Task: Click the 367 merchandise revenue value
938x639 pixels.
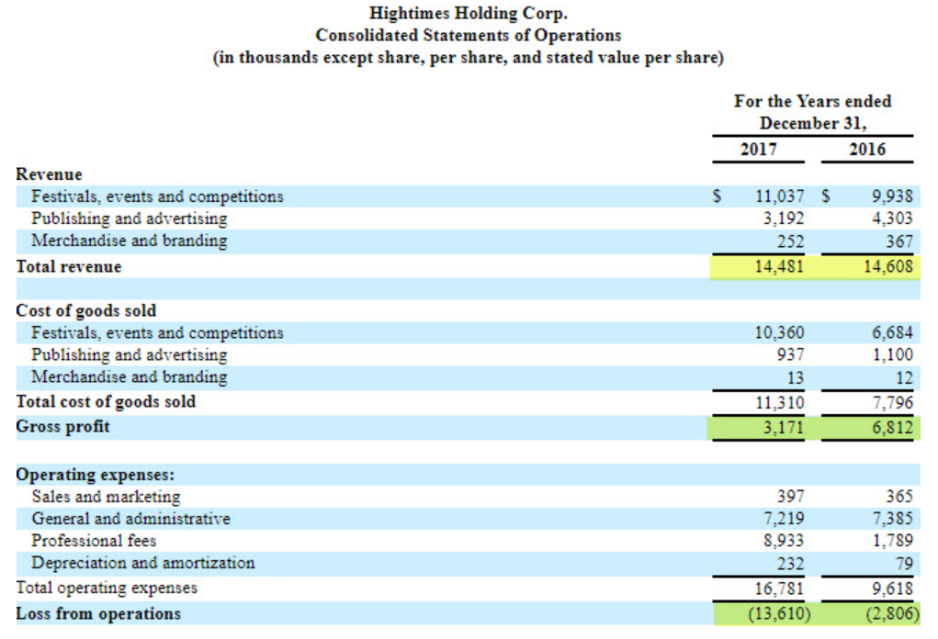Action: [899, 241]
